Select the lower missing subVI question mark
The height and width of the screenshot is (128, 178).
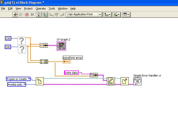pos(22,49)
